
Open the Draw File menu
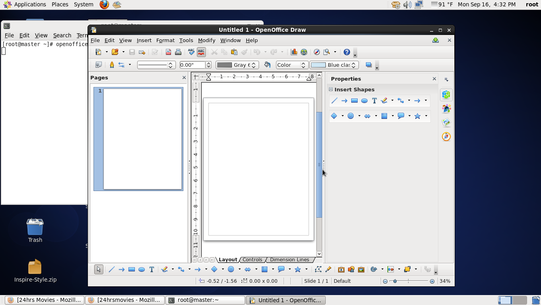[95, 40]
